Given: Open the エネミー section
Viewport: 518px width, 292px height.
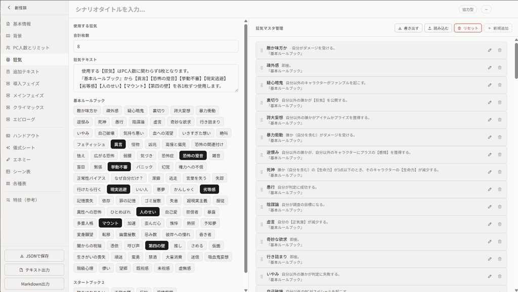Looking at the screenshot, I should tap(34, 159).
